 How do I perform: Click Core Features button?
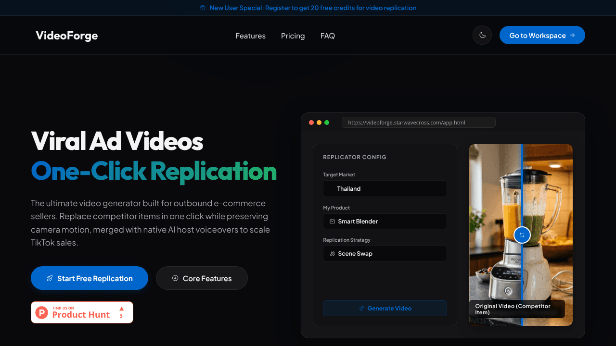point(202,278)
